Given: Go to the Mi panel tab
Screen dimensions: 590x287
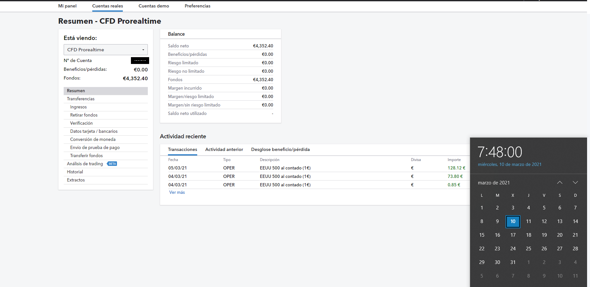Looking at the screenshot, I should (67, 6).
